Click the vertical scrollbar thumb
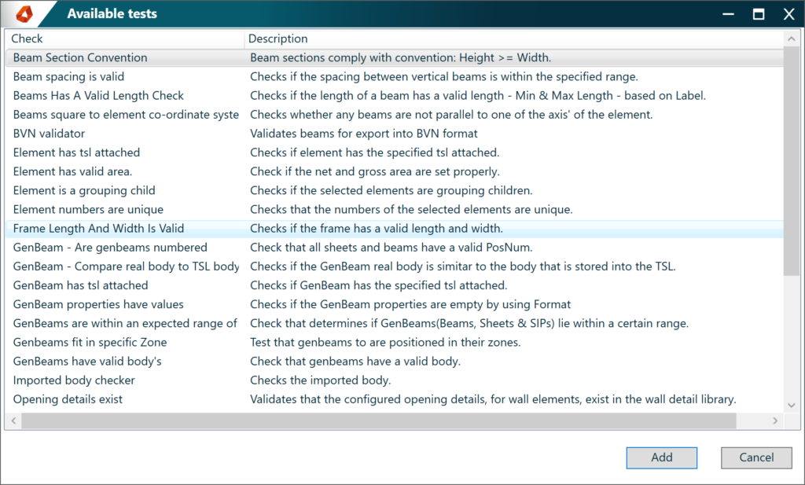 point(791,161)
